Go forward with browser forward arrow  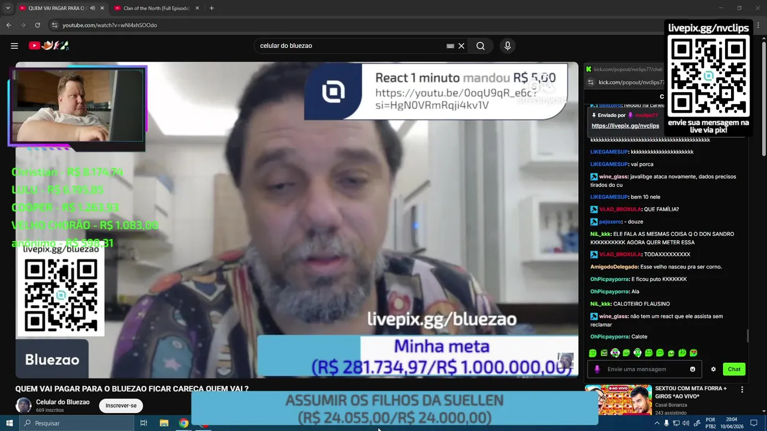coord(23,25)
